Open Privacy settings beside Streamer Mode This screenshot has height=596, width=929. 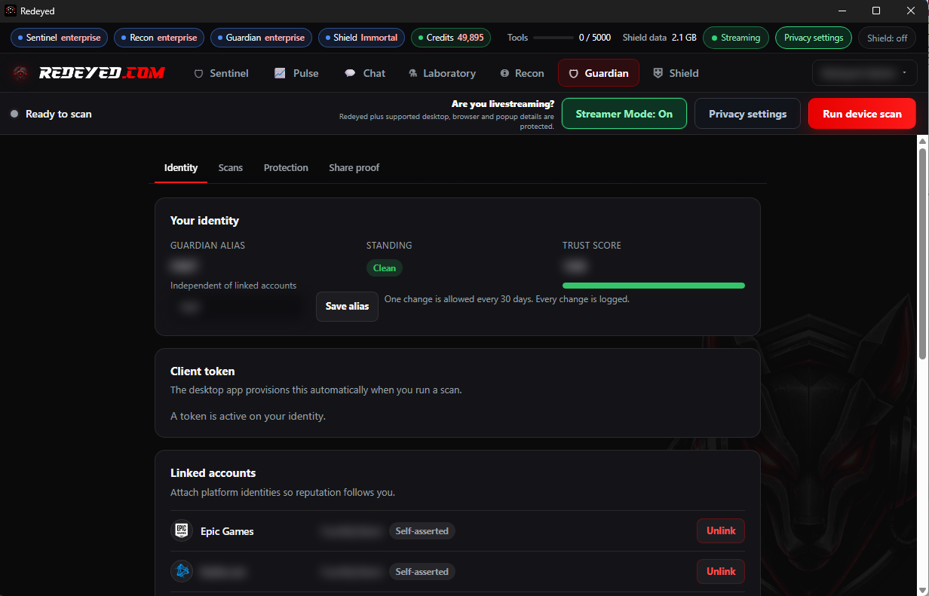click(x=747, y=114)
